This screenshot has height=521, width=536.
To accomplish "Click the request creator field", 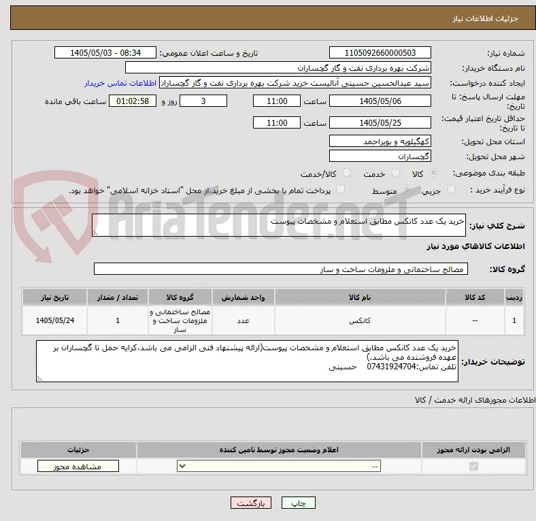I will [295, 83].
